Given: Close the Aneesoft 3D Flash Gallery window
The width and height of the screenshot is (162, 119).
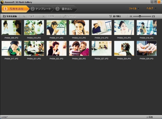Looking at the screenshot, I should (x=159, y=2).
